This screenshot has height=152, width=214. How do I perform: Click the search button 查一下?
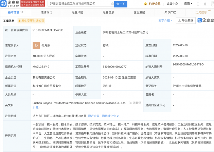(121, 4)
